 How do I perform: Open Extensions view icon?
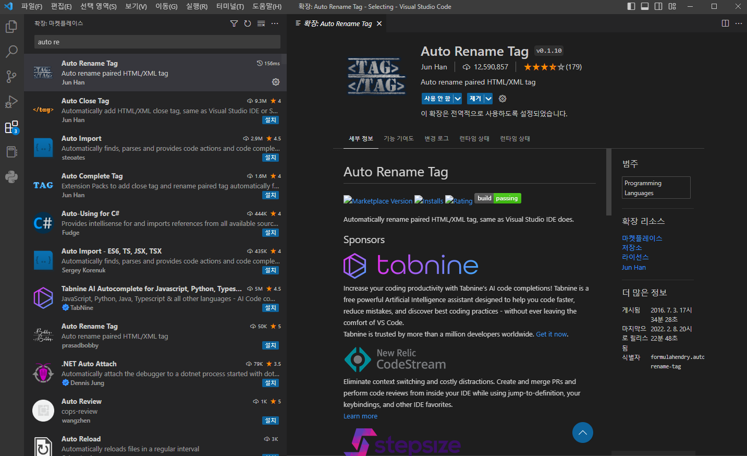pos(11,127)
